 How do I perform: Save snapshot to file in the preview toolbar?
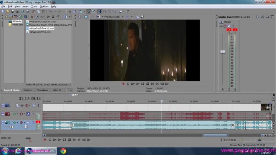[142, 17]
